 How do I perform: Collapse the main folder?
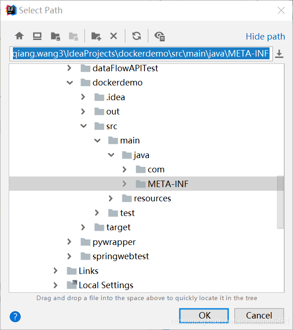[x=97, y=141]
